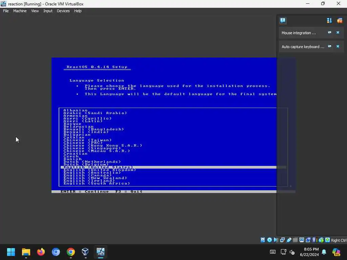Open Google Chrome from taskbar
Screen dimensions: 347x260
point(70,252)
